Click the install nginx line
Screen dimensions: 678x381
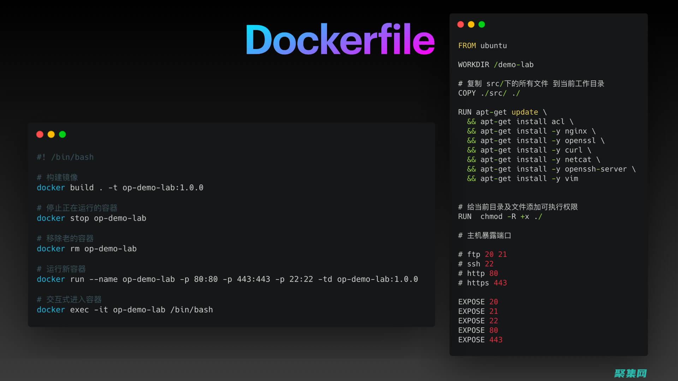point(531,131)
